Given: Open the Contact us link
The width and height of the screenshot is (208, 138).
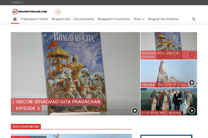Looking at the screenshot, I should [x=17, y=2].
